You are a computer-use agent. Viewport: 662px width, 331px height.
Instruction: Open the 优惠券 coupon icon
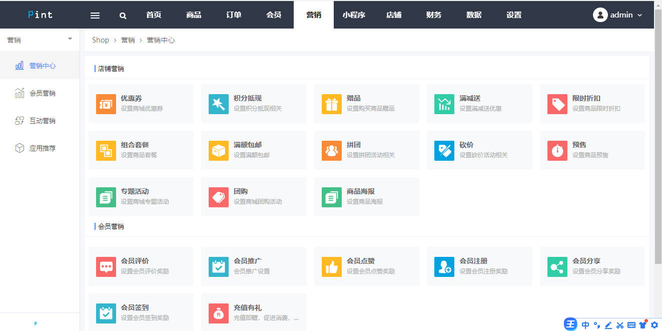(x=106, y=104)
